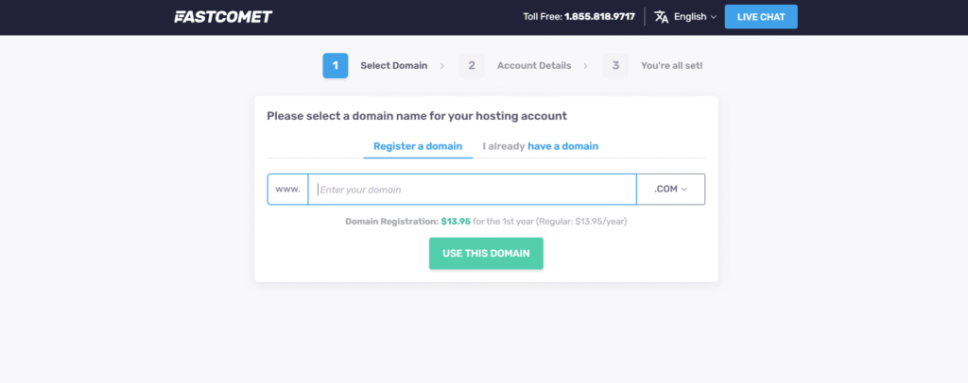Select the I already have a domain tab
The height and width of the screenshot is (383, 968).
[540, 146]
